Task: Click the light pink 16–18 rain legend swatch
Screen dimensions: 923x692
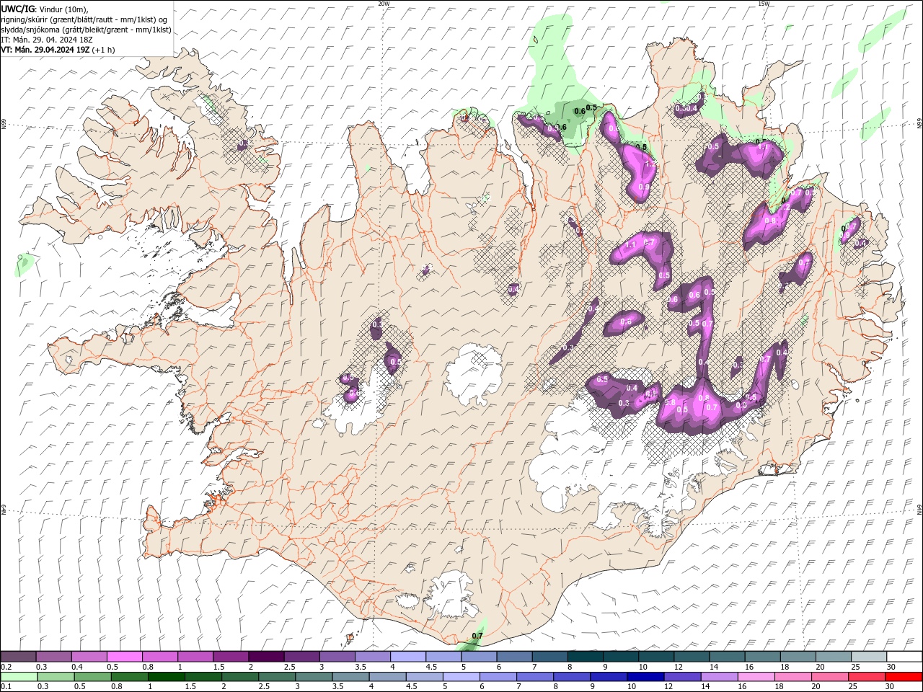Action: click(756, 677)
